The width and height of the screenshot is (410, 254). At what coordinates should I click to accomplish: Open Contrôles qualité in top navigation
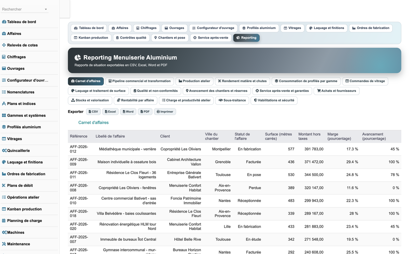(x=131, y=38)
